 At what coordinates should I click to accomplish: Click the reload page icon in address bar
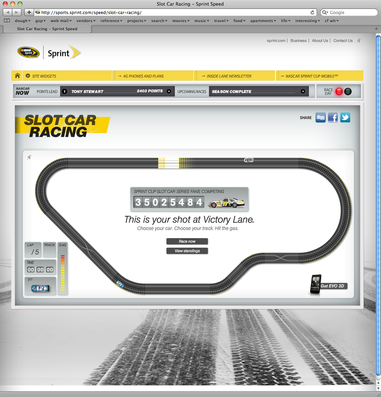pos(312,12)
